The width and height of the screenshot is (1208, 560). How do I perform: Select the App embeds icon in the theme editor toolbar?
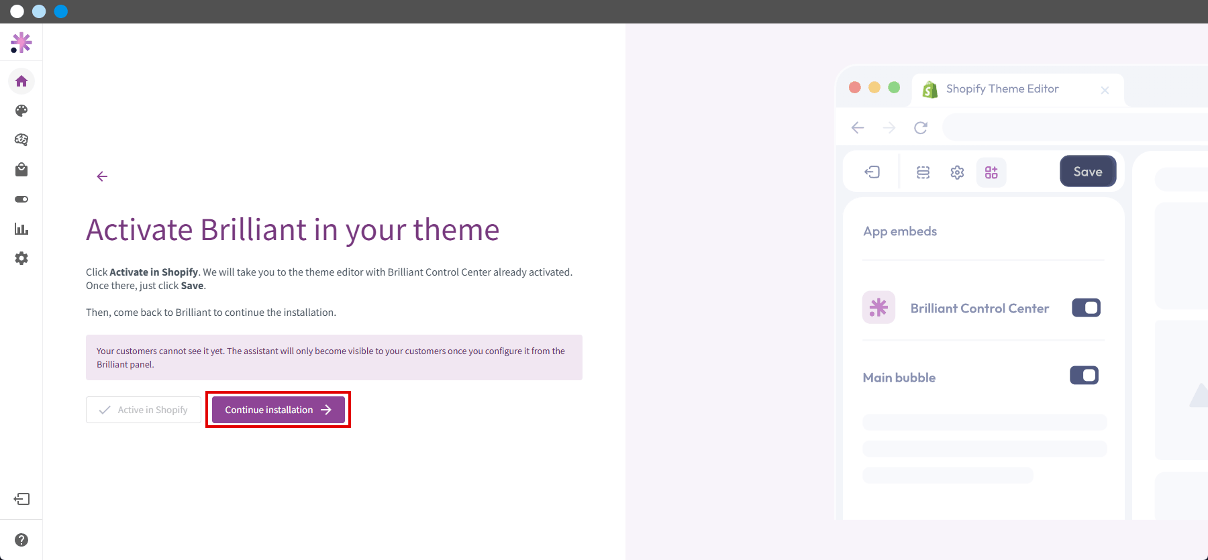coord(991,172)
